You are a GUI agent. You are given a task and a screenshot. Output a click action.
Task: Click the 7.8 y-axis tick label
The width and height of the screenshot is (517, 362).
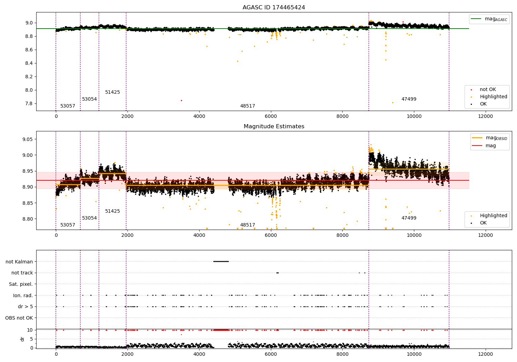coord(29,104)
